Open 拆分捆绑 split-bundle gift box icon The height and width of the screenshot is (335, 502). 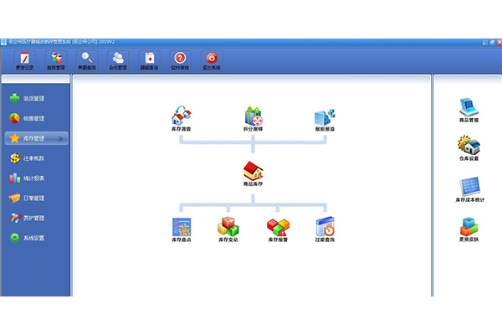[253, 118]
